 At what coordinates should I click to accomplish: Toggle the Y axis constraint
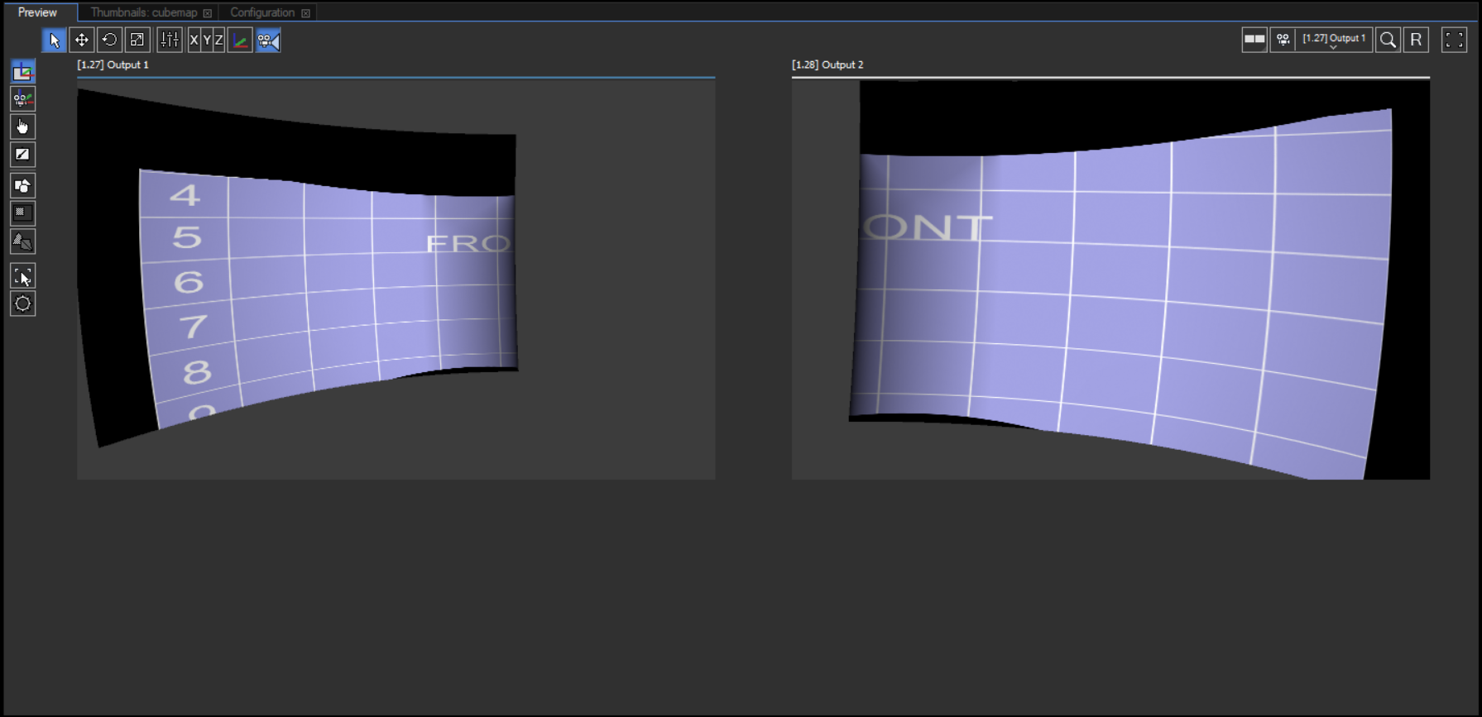[x=207, y=40]
